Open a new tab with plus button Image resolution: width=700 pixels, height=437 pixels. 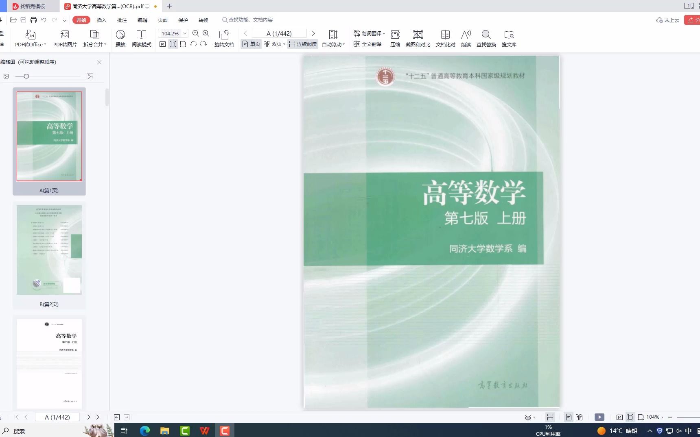click(x=169, y=6)
